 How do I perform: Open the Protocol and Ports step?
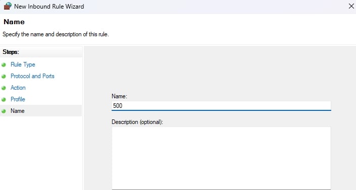32,76
